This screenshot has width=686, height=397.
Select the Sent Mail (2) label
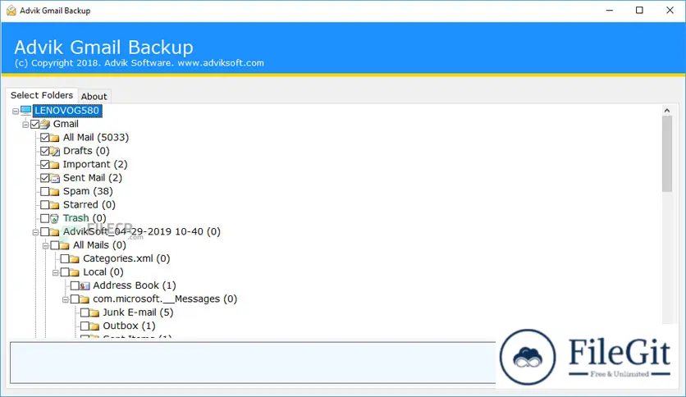pos(92,178)
